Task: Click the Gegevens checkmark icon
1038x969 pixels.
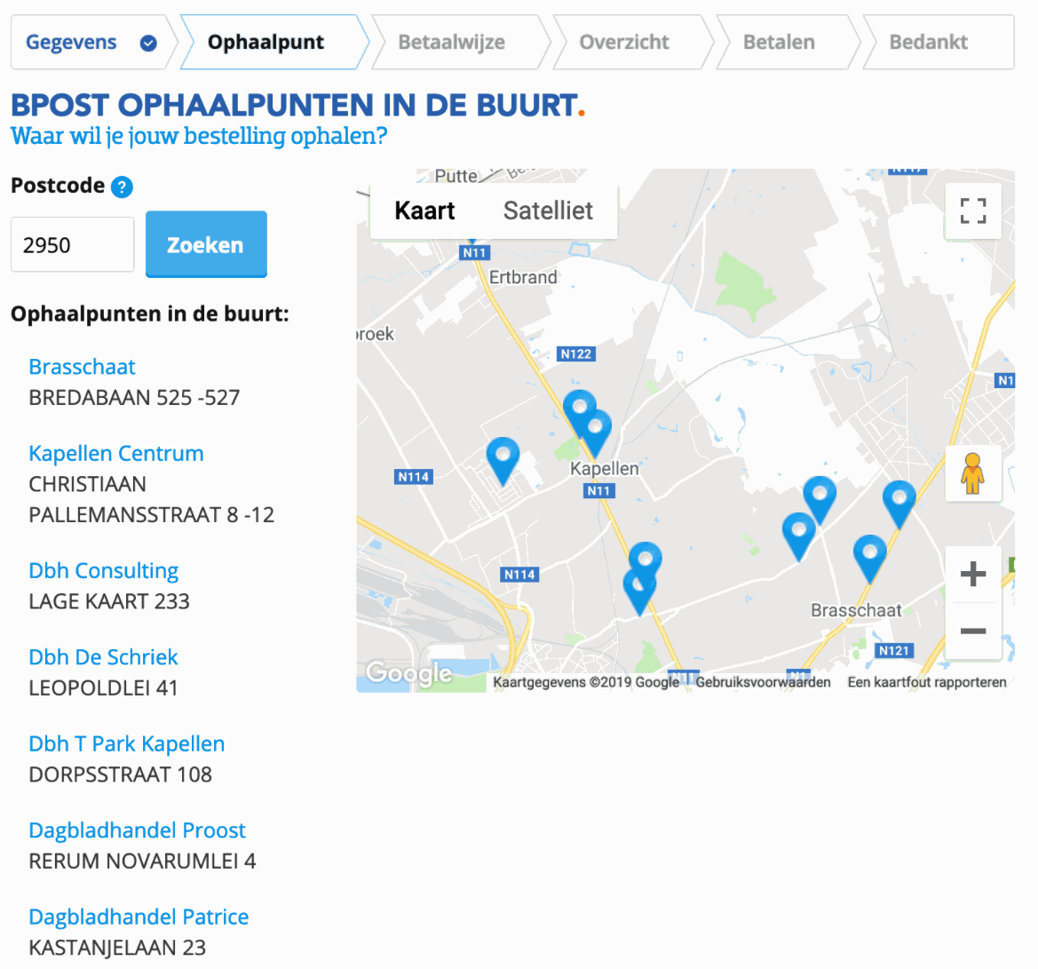Action: coord(148,43)
